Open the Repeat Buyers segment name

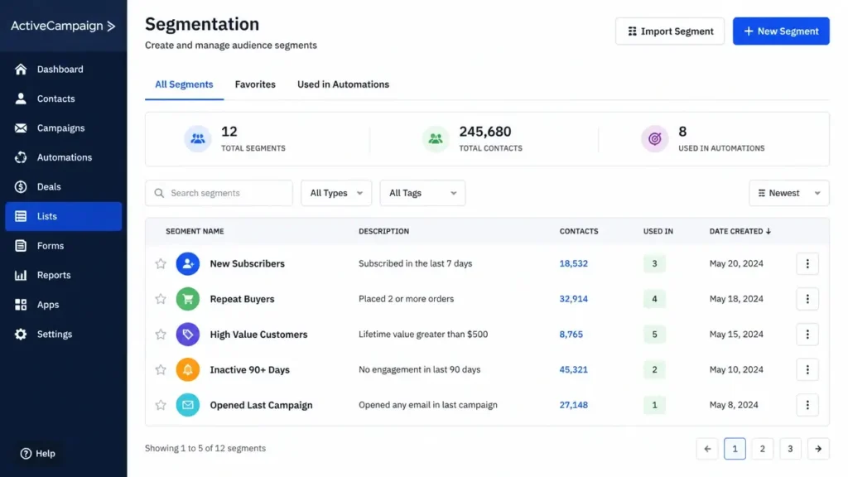point(242,298)
